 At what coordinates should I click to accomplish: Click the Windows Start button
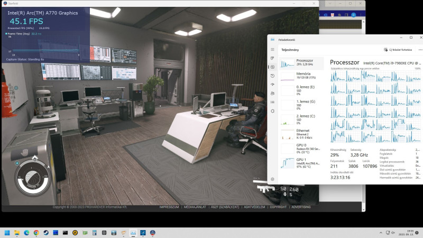coord(7,233)
